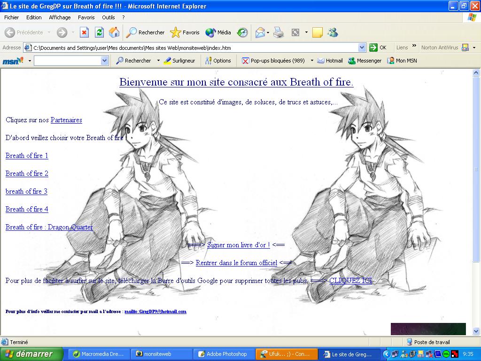
Task: Follow the Partenaires link
Action: (66, 120)
